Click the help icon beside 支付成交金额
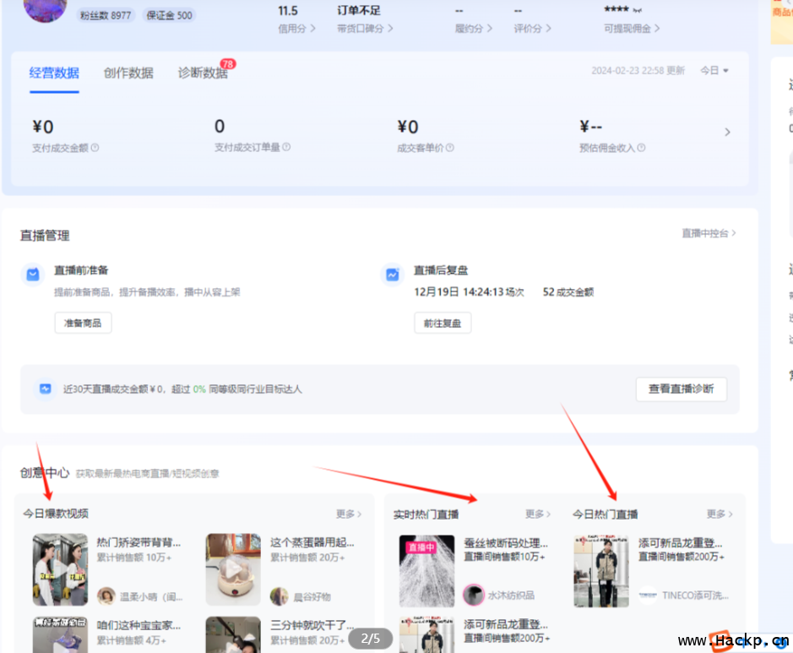Viewport: 793px width, 653px height. click(95, 148)
